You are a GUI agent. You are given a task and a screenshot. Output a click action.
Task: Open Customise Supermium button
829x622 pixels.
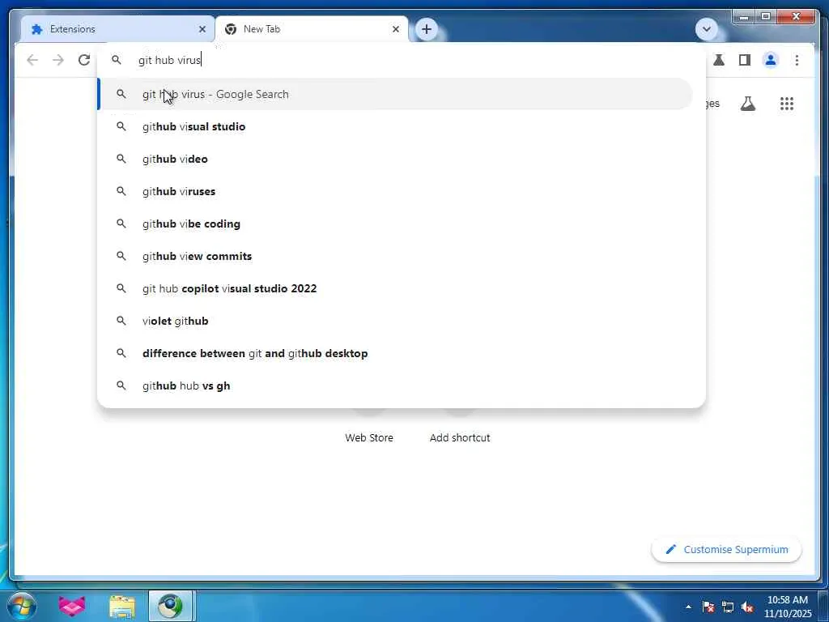726,550
